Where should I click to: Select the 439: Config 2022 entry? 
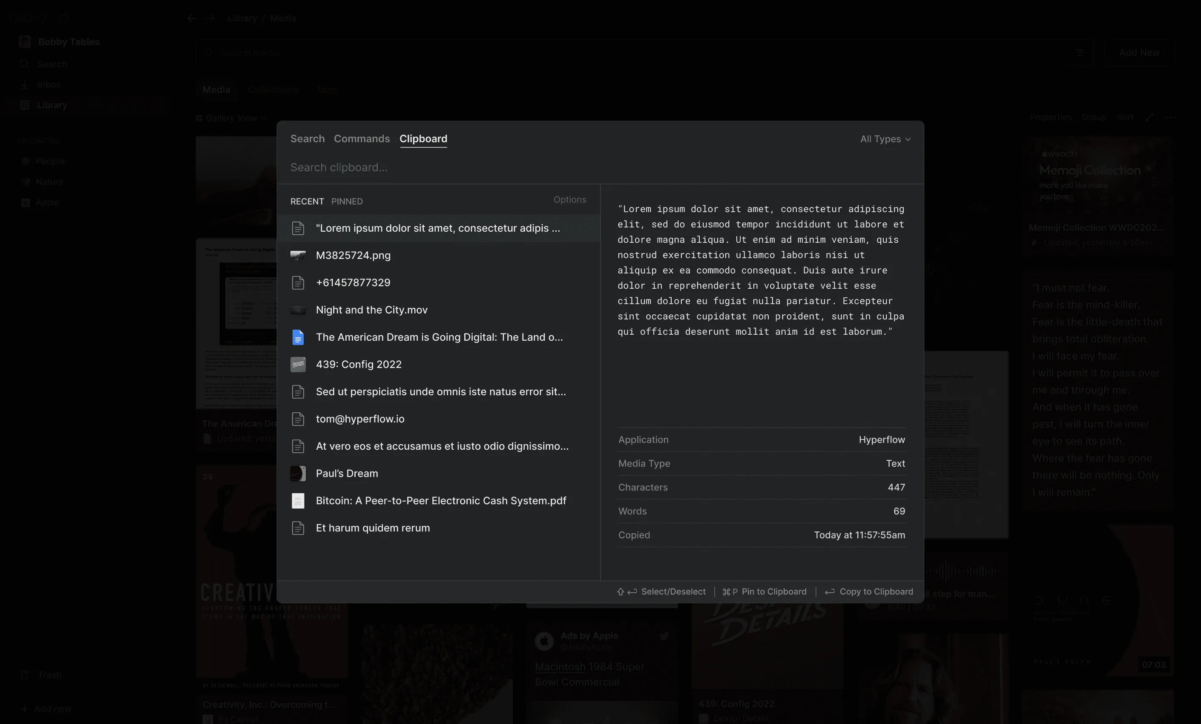[439, 365]
